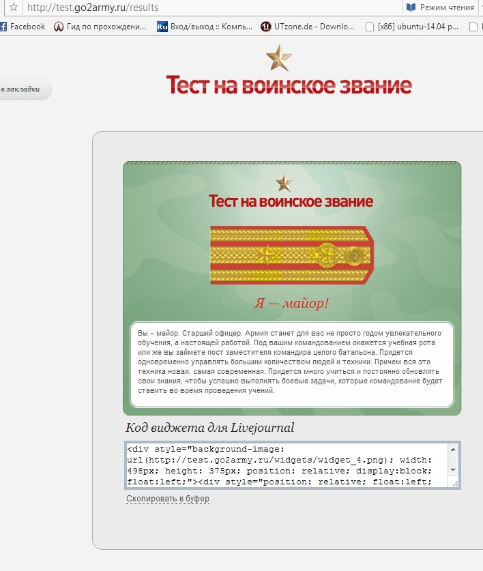Screen dimensions: 483x571
Task: Click the 'Я — майор!' result text
Action: click(x=291, y=303)
